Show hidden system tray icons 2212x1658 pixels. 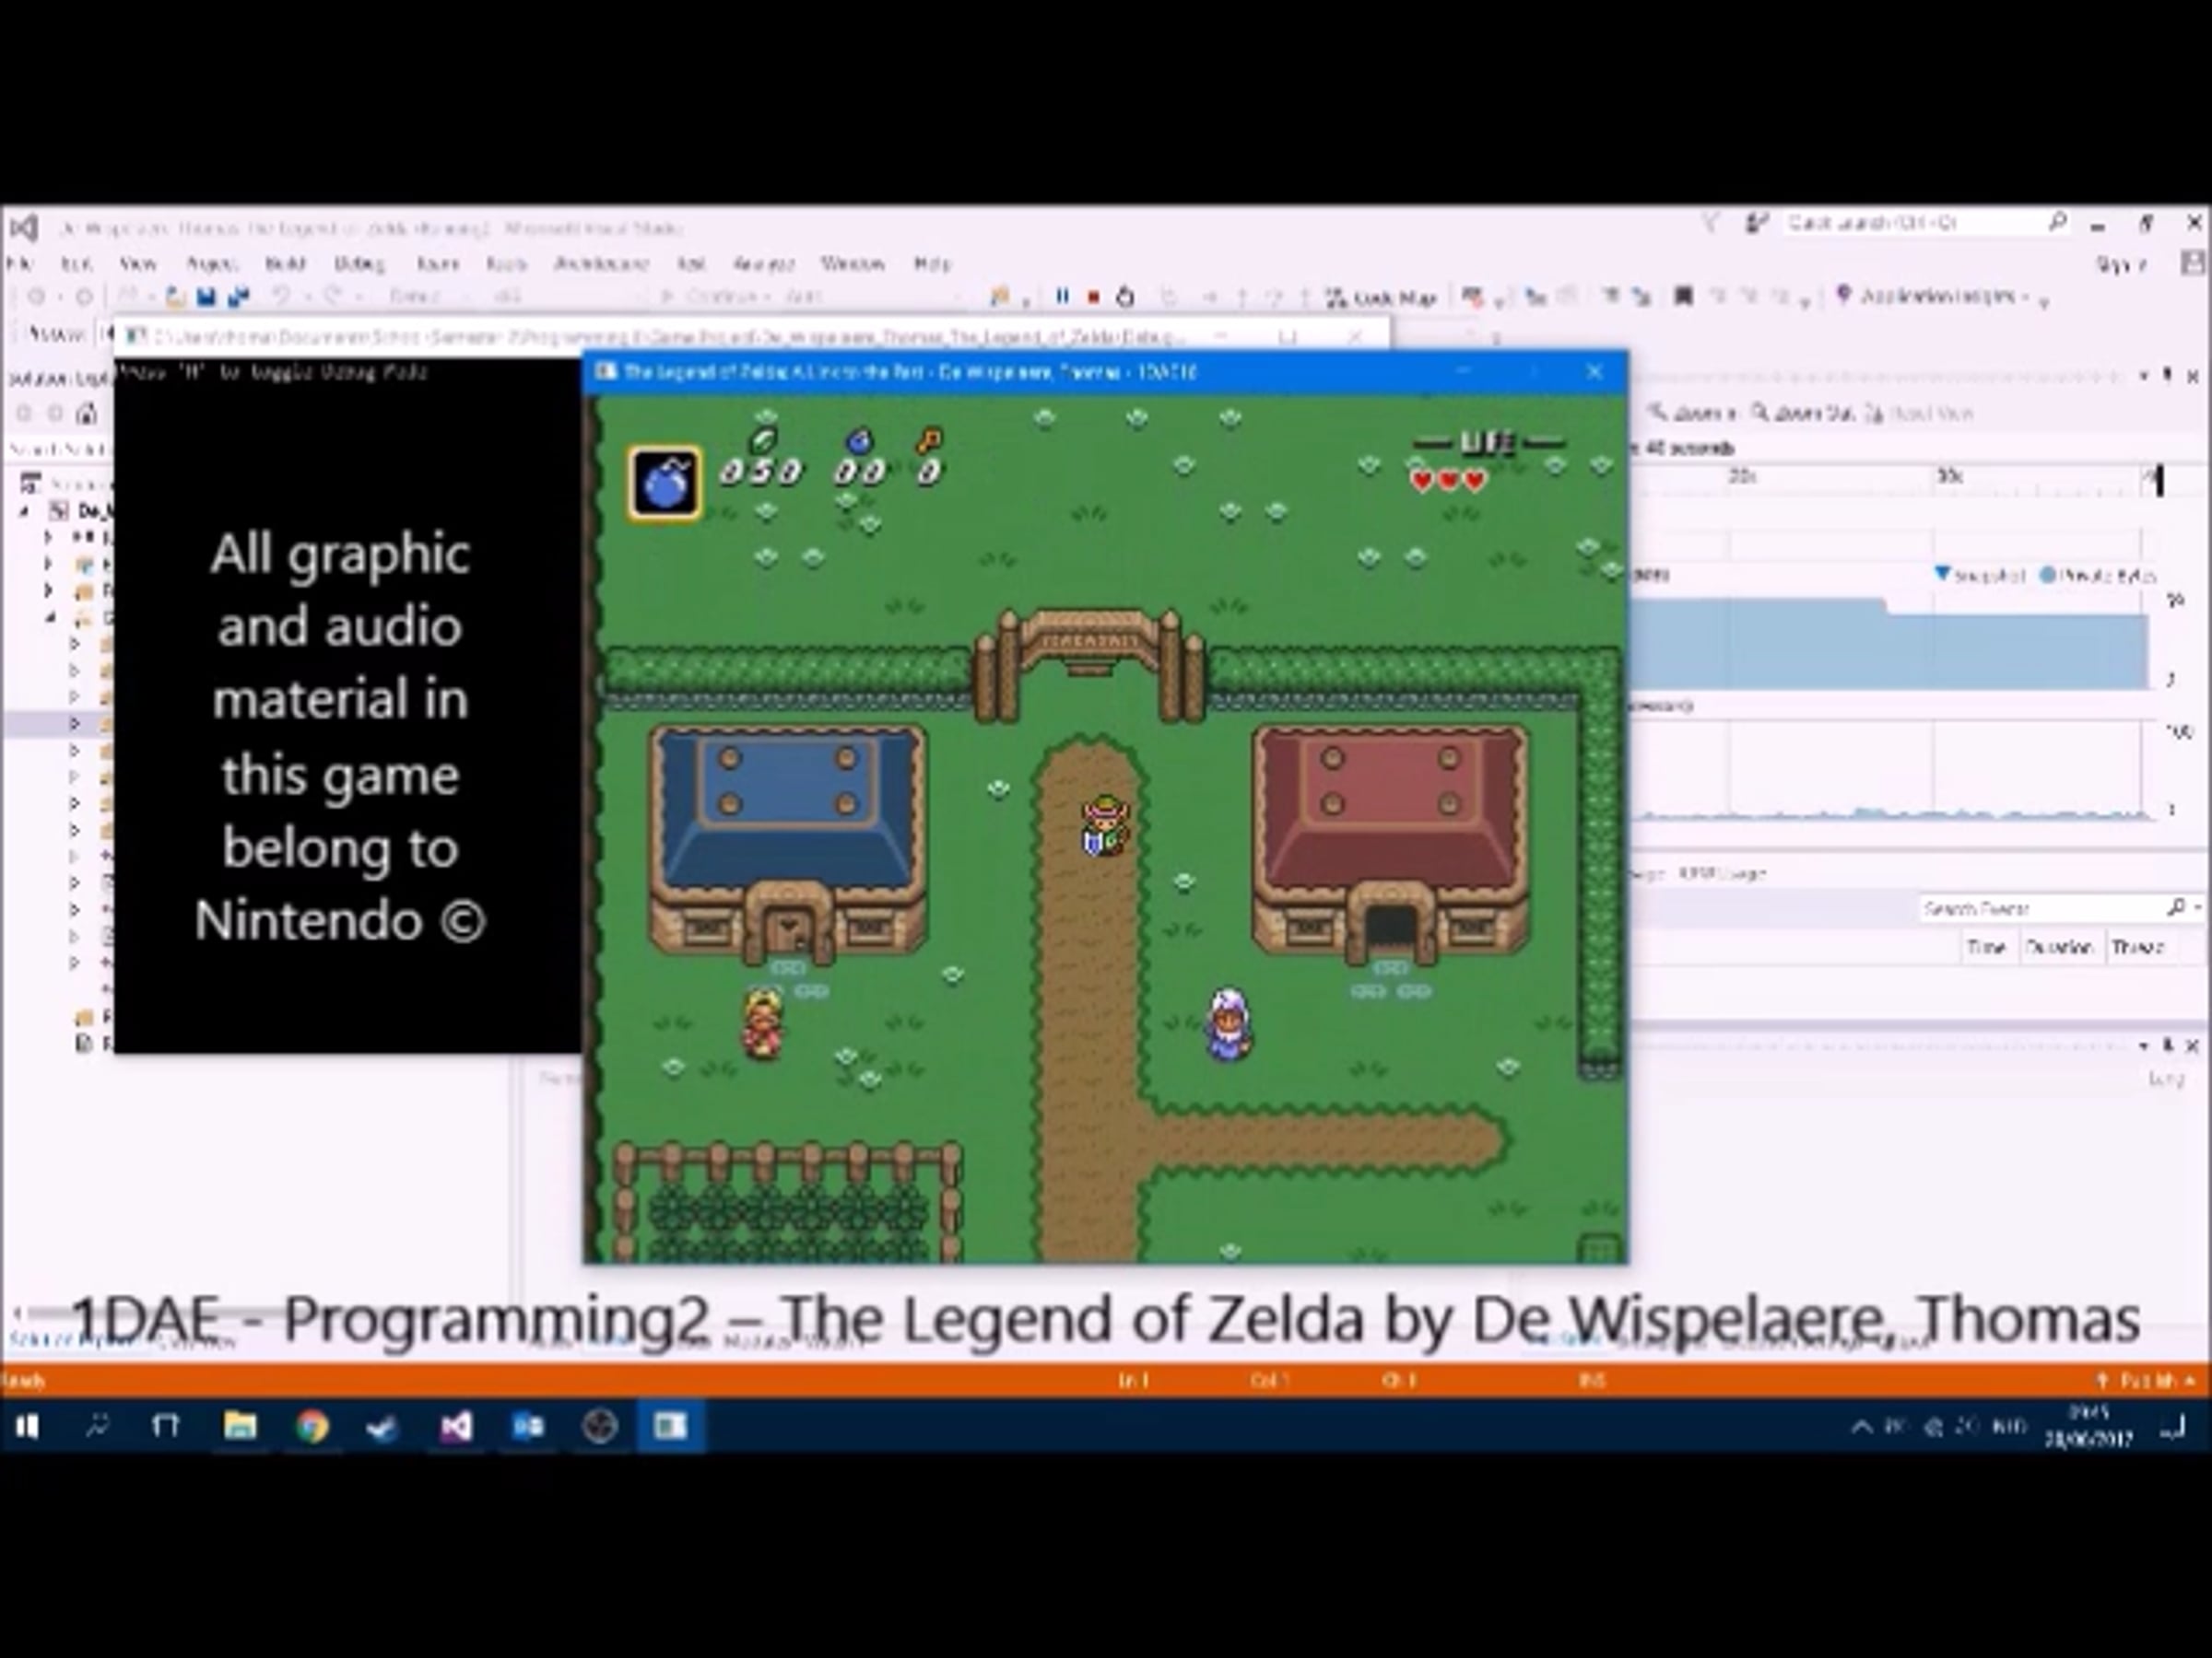point(1861,1426)
